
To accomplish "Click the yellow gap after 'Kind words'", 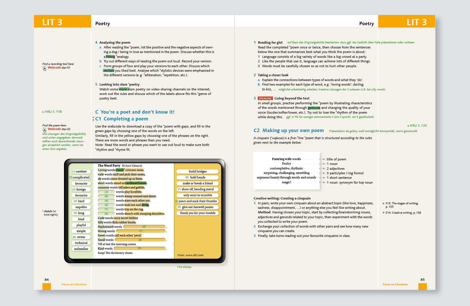I will pyautogui.click(x=139, y=248).
